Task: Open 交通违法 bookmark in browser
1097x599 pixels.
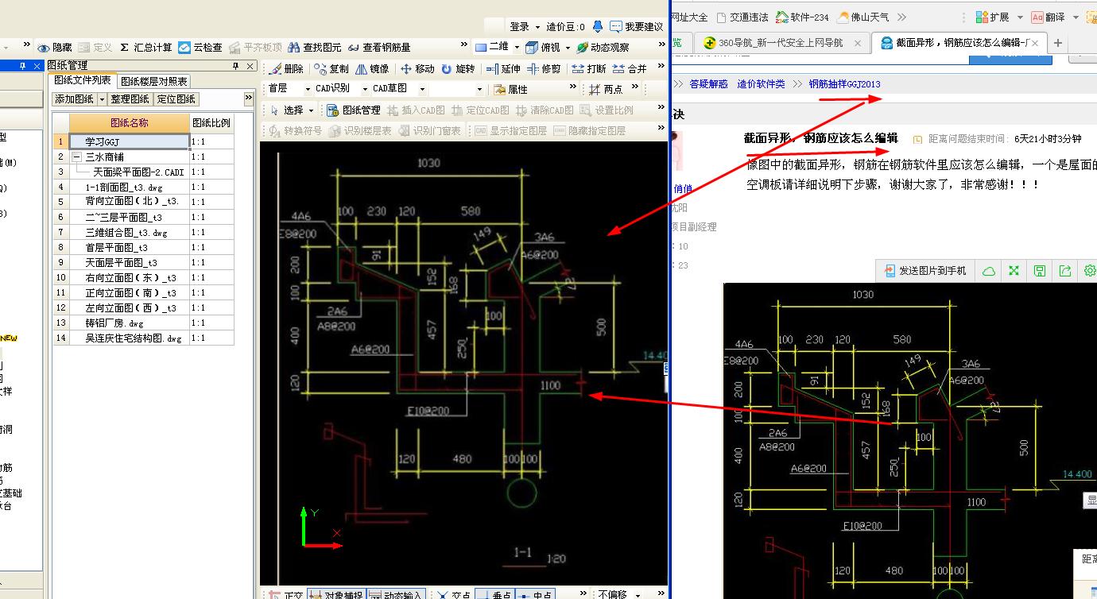Action: [742, 17]
